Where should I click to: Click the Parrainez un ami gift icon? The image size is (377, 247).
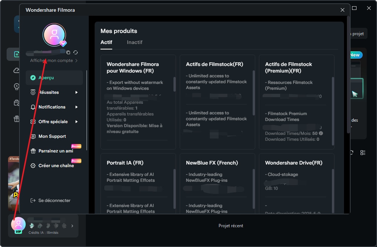[33, 151]
